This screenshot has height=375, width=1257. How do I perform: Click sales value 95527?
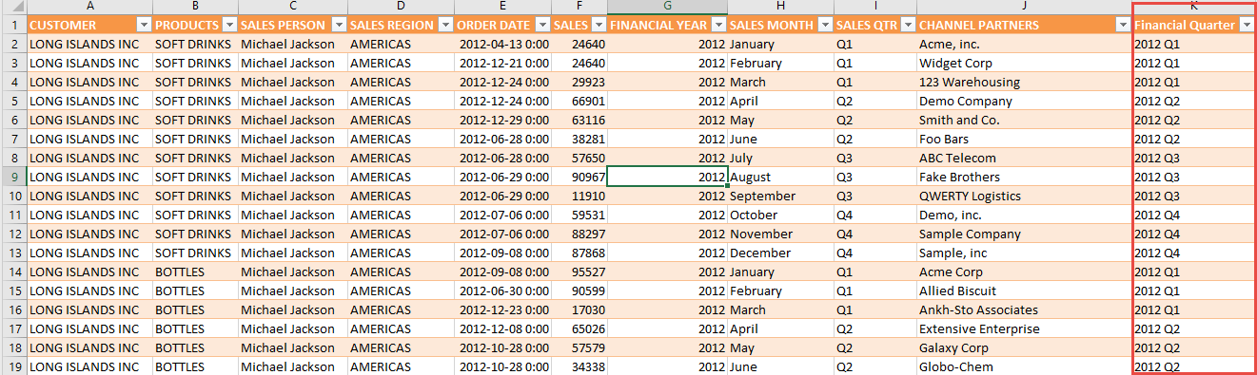pyautogui.click(x=579, y=272)
